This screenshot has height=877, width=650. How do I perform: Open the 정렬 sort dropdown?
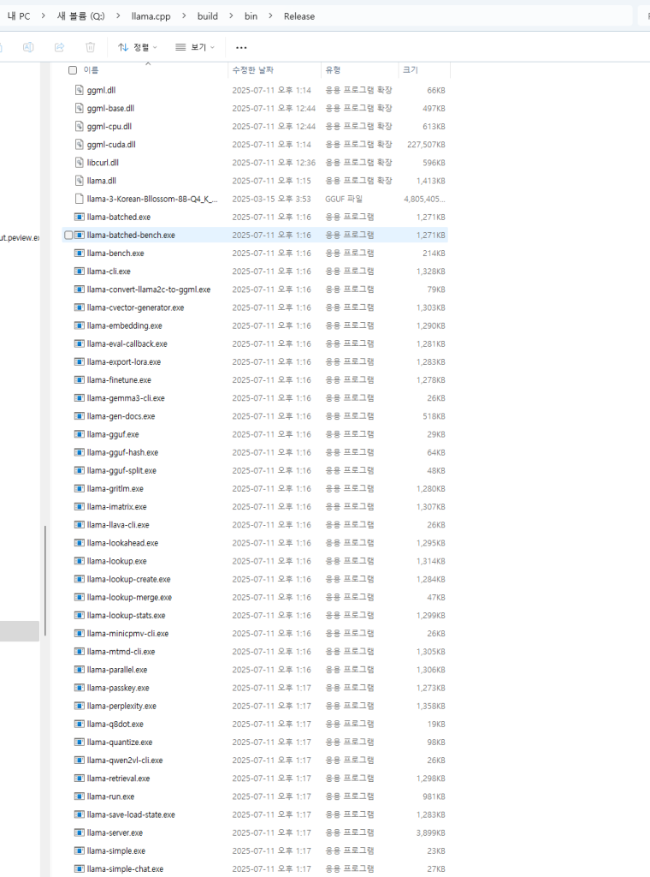138,48
